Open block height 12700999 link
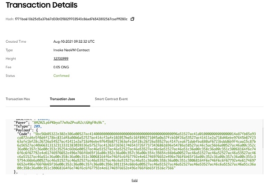Viewport: 270px width, 183px height. (61, 58)
